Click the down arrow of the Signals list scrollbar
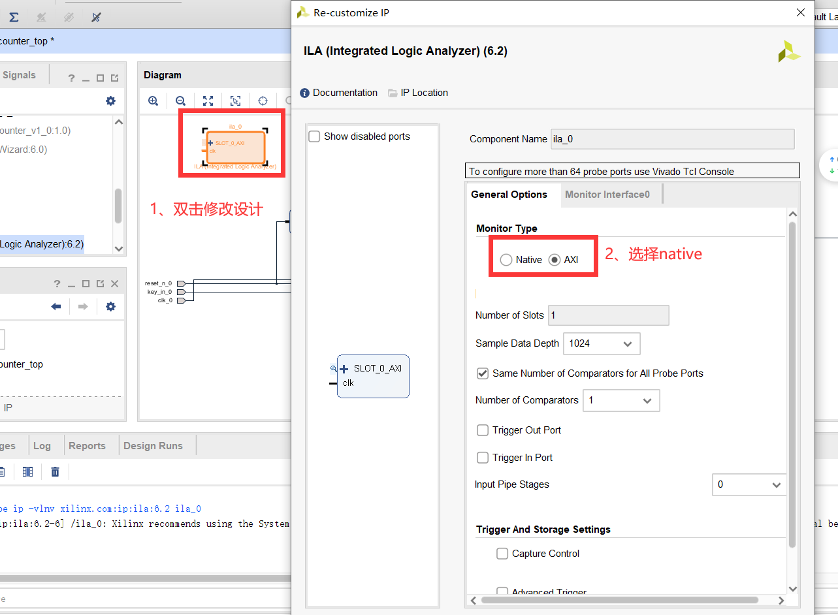Image resolution: width=838 pixels, height=615 pixels. [x=118, y=249]
